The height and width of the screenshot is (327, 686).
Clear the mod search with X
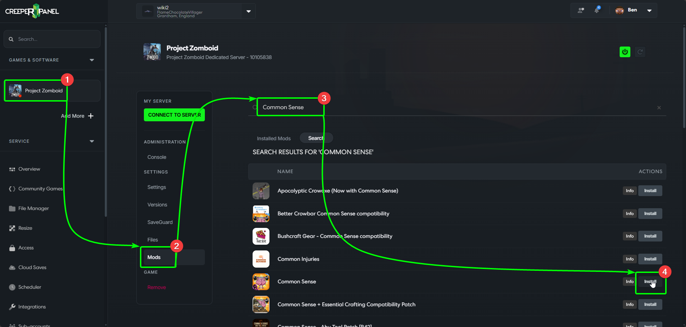[x=659, y=108]
